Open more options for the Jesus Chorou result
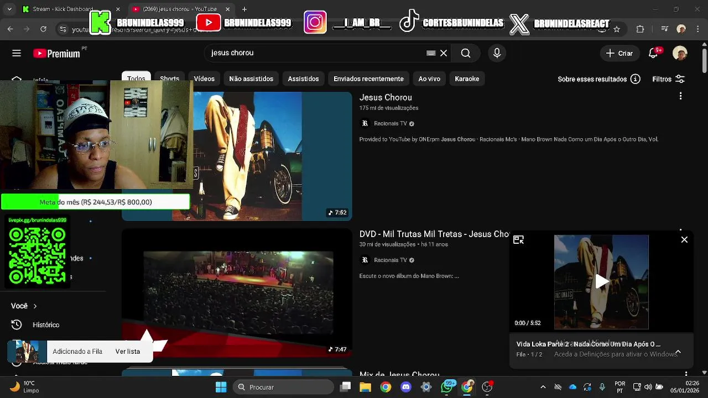 point(680,96)
